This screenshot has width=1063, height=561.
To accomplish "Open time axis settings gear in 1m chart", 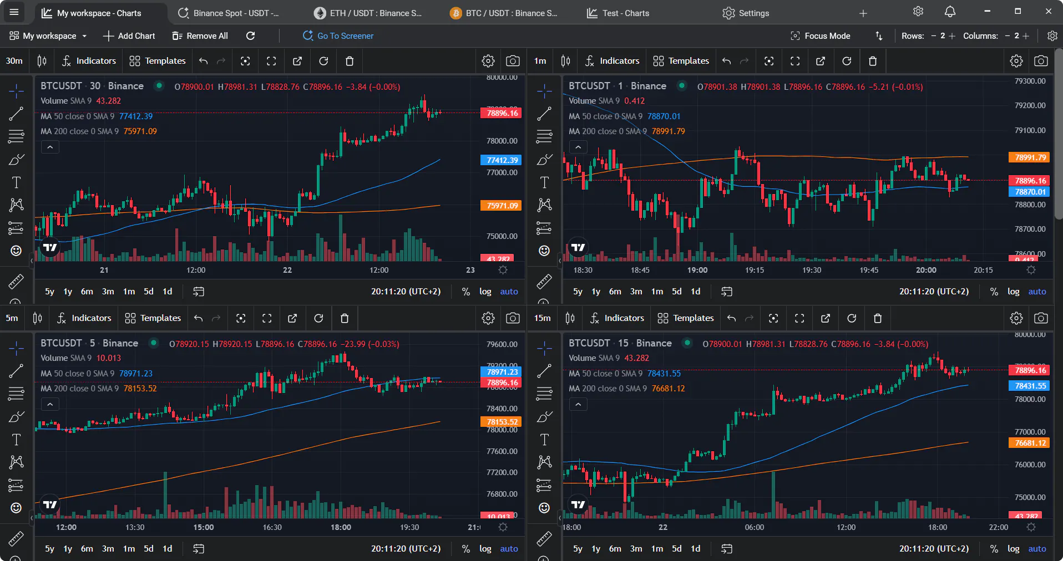I will 1031,270.
